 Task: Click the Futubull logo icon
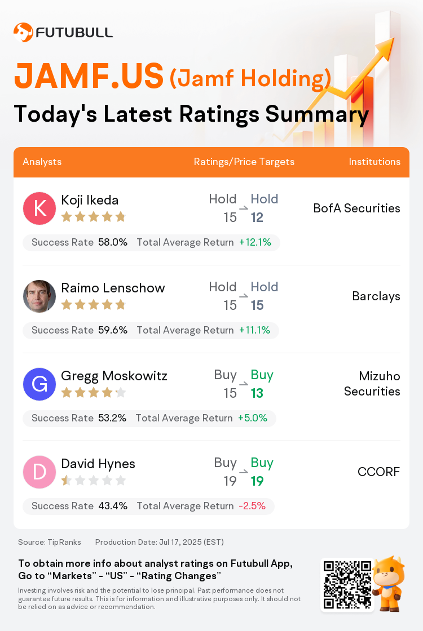pos(23,33)
